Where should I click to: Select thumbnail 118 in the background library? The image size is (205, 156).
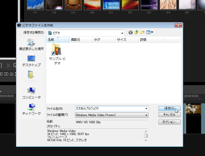tap(54, 5)
